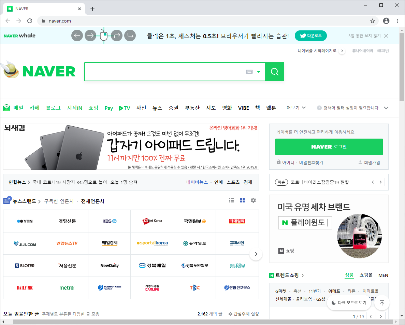Expand the 트렌드쇼핑 chevron
Screen dimensions: 405x325
303,275
